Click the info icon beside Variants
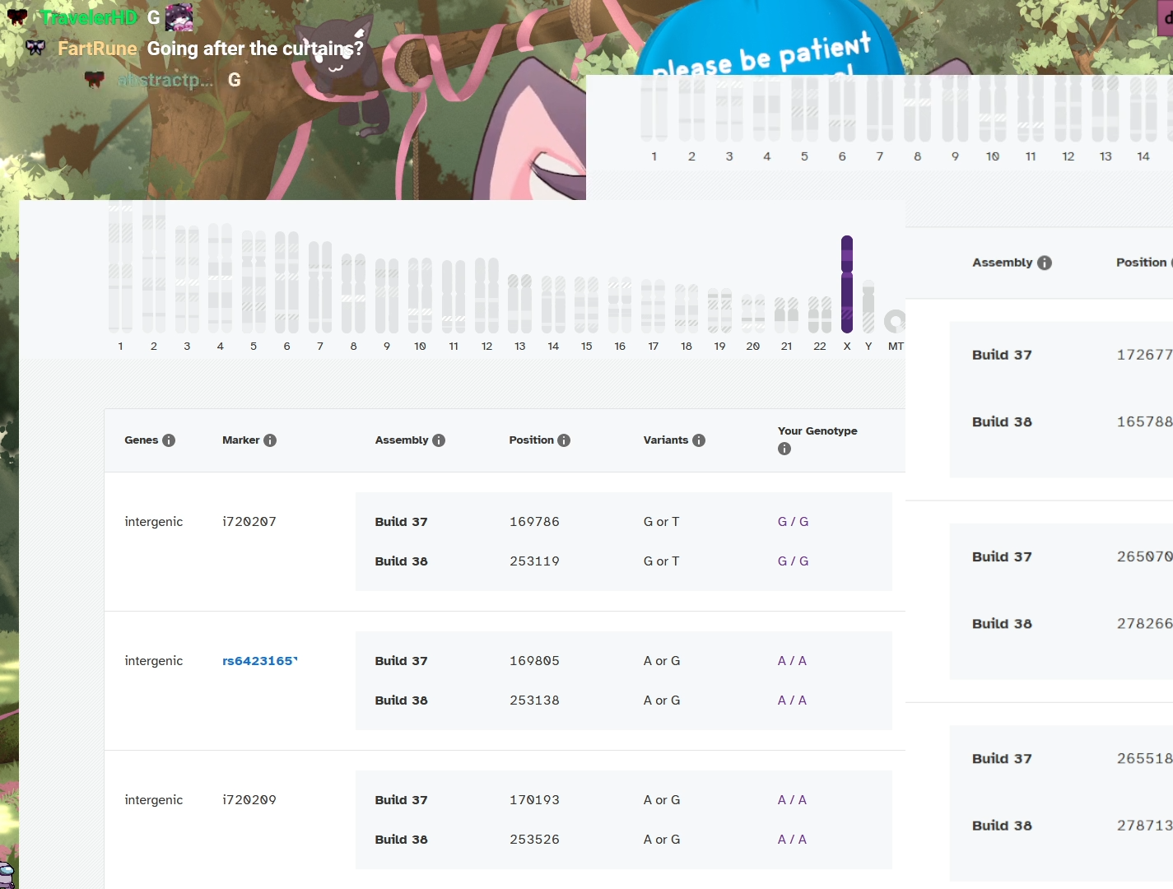This screenshot has width=1173, height=889. (699, 440)
